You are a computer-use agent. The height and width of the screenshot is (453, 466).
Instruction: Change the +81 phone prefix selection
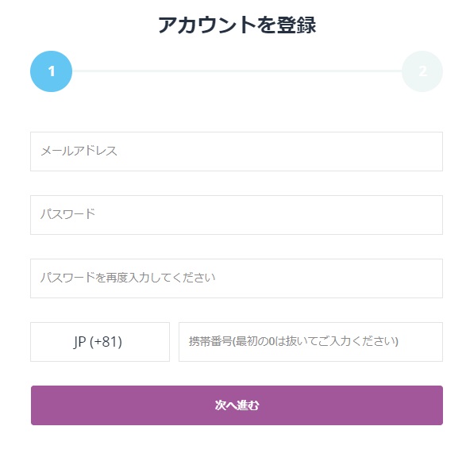[x=100, y=342]
